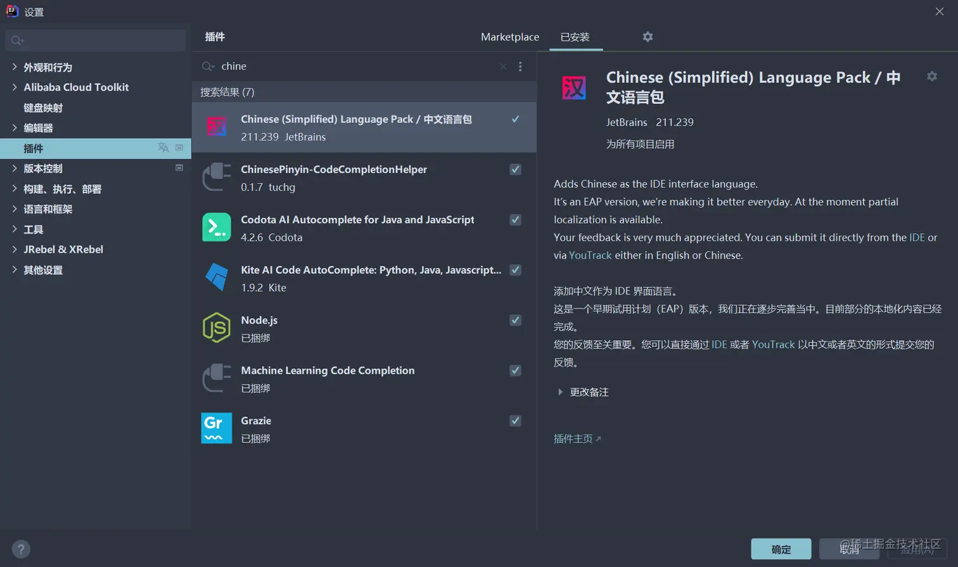Click the Codota plugin icon
The image size is (958, 567).
tap(217, 227)
